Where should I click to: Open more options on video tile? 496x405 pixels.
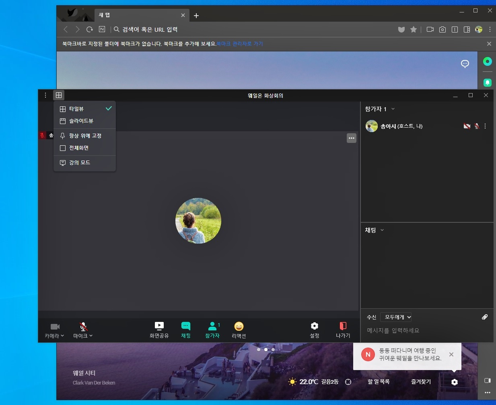pyautogui.click(x=352, y=138)
